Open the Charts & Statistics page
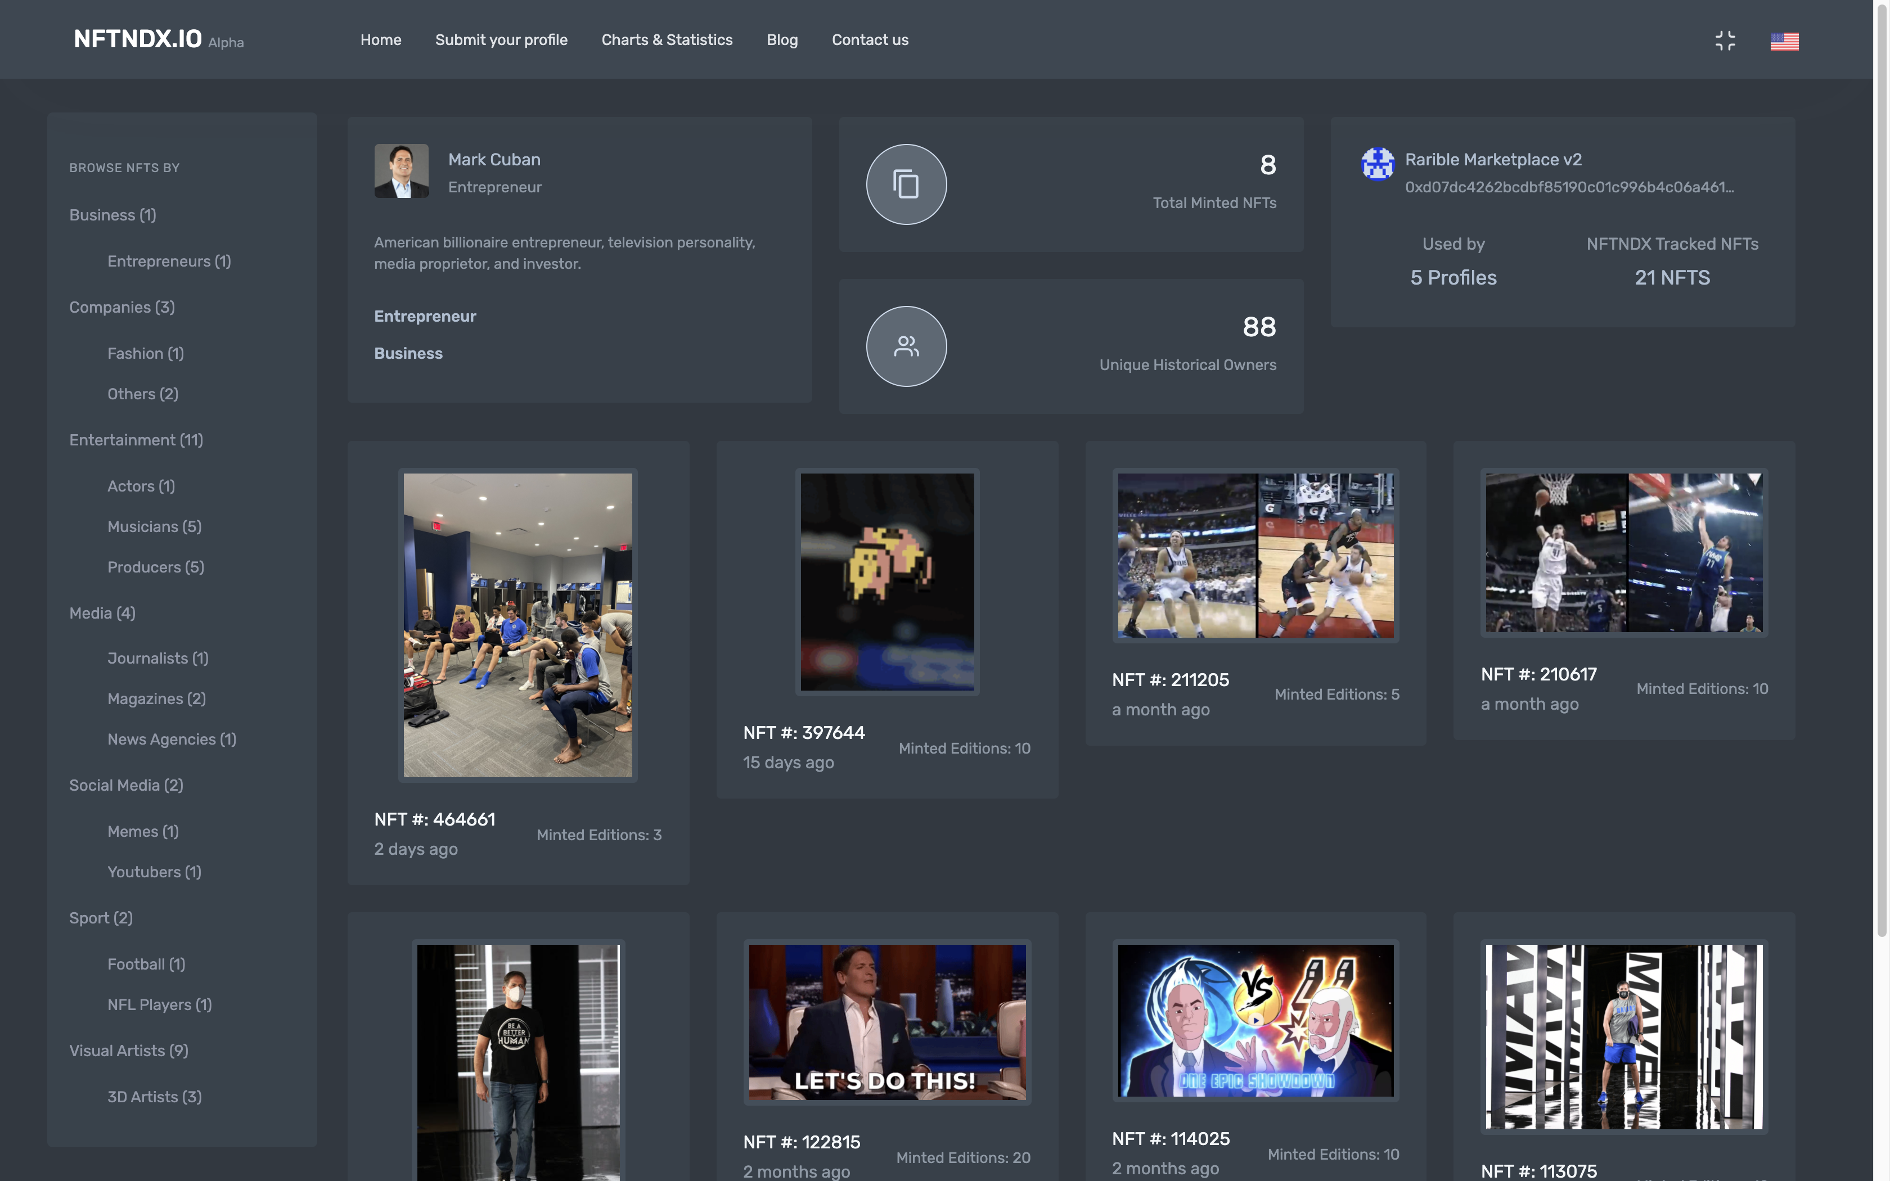 pyautogui.click(x=667, y=40)
